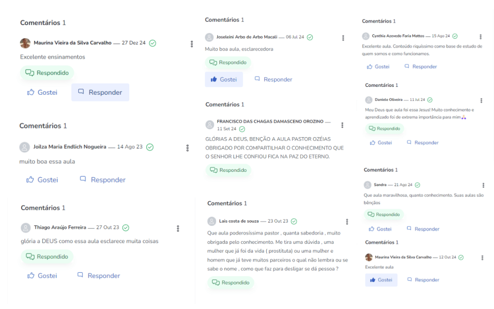Expand Respondido replies under Francisco's comment
This screenshot has width=494, height=309.
(x=228, y=170)
